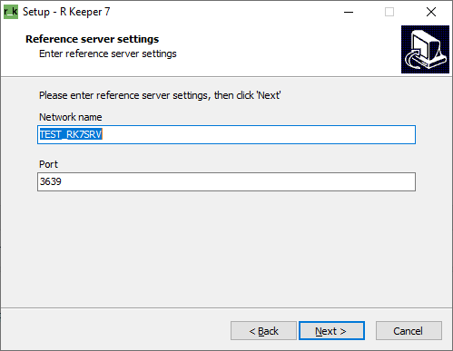This screenshot has width=453, height=351.
Task: Close the setup wizard with the X button
Action: coord(431,12)
